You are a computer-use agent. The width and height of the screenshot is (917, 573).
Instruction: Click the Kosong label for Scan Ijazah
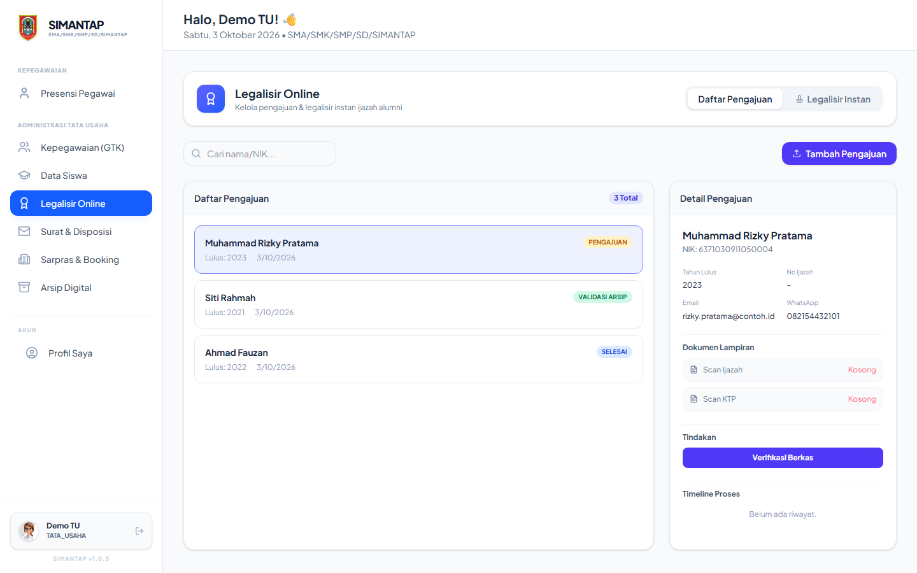pyautogui.click(x=862, y=370)
